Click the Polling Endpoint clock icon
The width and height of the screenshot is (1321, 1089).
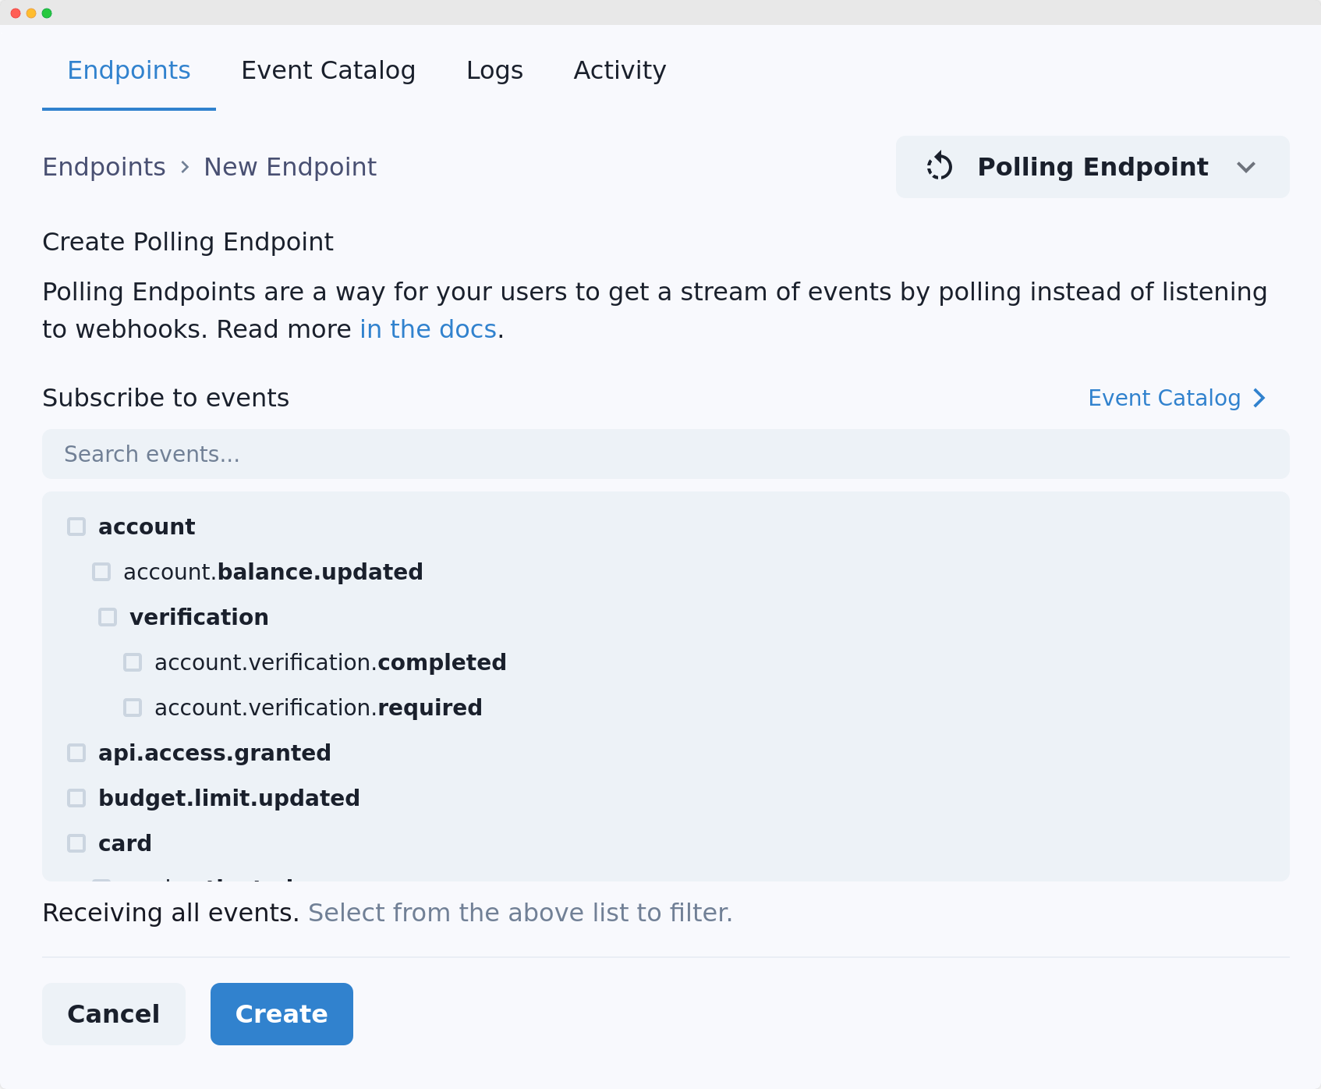tap(939, 166)
